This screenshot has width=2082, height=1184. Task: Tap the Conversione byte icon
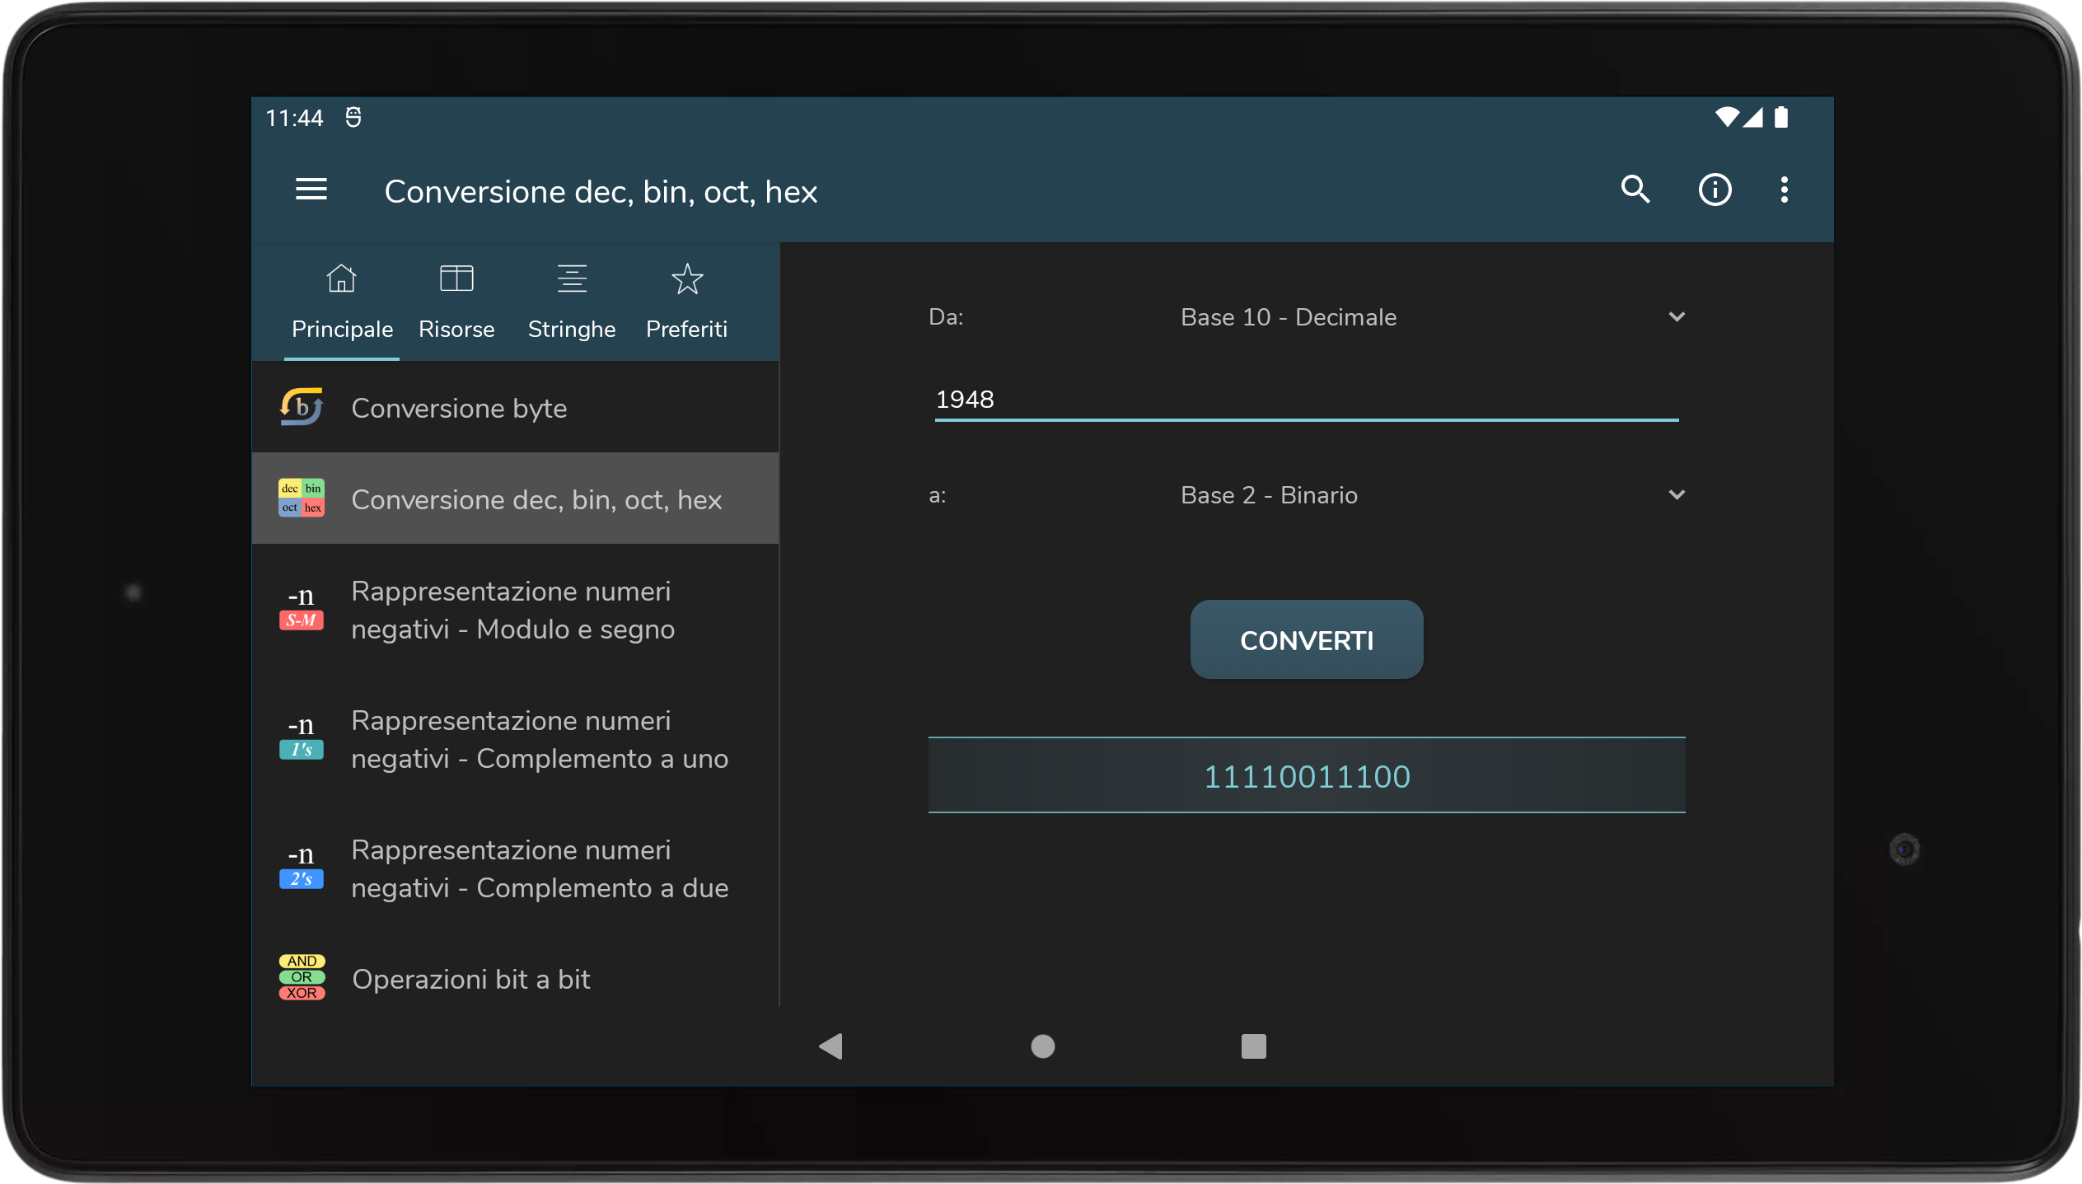tap(302, 407)
